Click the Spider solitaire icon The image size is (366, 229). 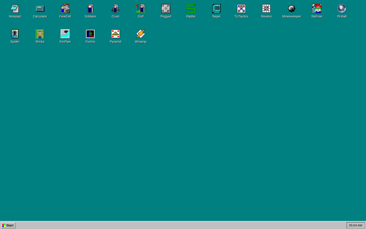coord(15,34)
